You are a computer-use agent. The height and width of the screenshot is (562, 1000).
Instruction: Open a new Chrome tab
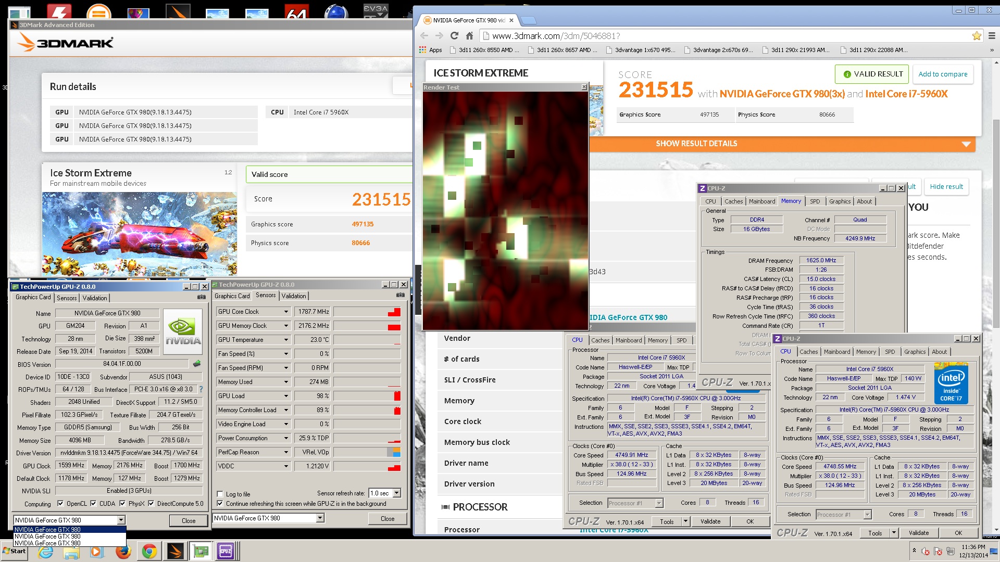[x=528, y=20]
